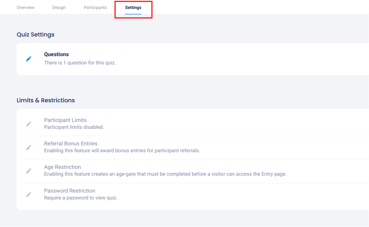This screenshot has height=227, width=369.
Task: Select the Settings tab
Action: click(x=133, y=8)
